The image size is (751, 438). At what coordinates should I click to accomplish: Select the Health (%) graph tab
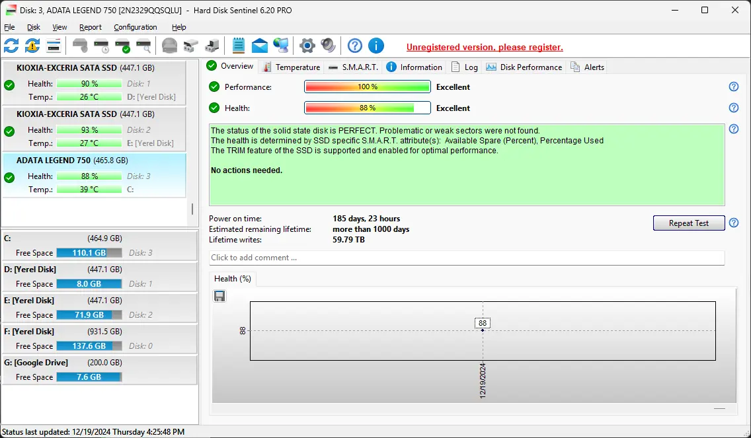pos(233,279)
